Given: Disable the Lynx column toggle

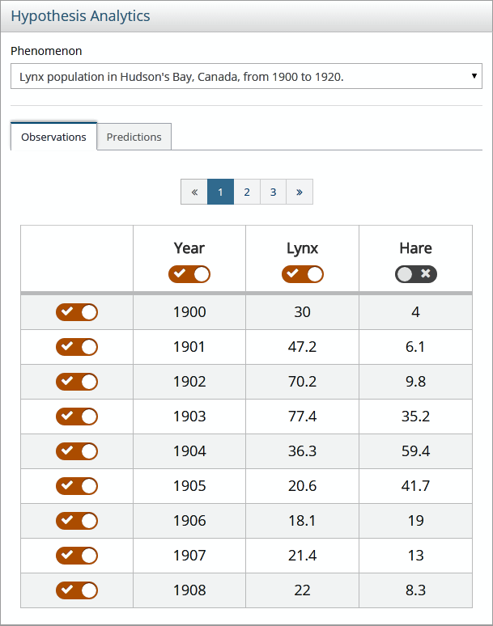Looking at the screenshot, I should (302, 274).
